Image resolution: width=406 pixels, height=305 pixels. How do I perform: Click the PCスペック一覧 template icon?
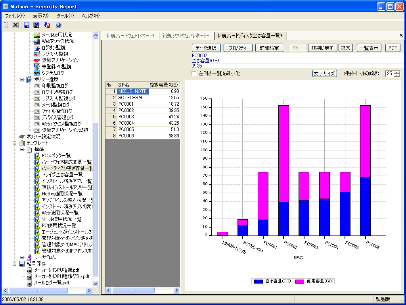[x=37, y=156]
